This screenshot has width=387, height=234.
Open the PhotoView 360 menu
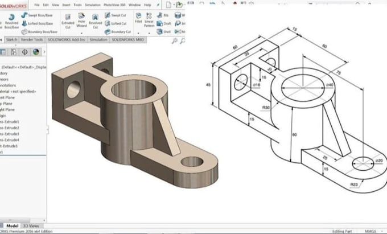point(114,5)
